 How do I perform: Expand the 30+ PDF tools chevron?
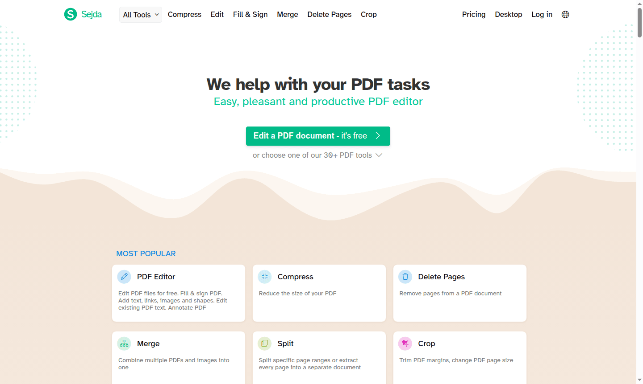coord(379,155)
